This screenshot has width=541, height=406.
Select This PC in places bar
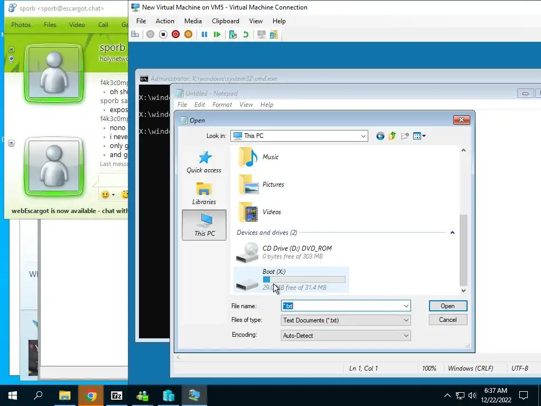click(204, 225)
